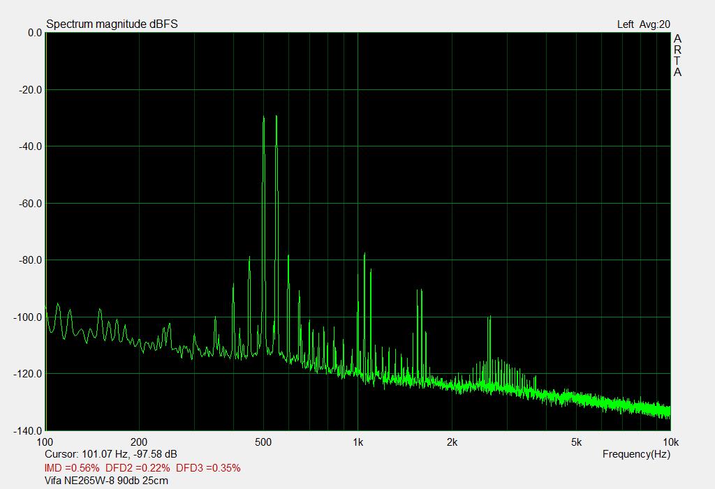Click the 'Vifa NE265W-8 90db 25cm' caption
The width and height of the screenshot is (715, 489).
click(x=106, y=480)
